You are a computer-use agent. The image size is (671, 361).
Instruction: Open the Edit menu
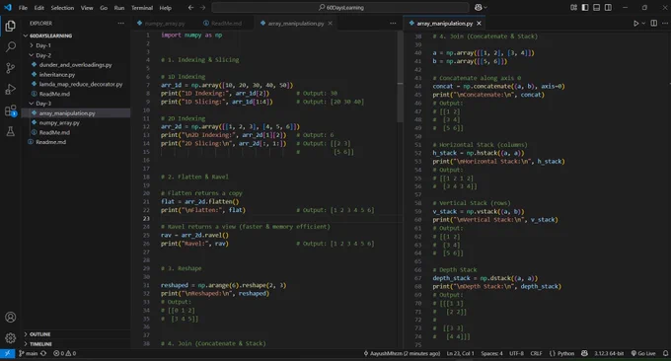point(38,8)
